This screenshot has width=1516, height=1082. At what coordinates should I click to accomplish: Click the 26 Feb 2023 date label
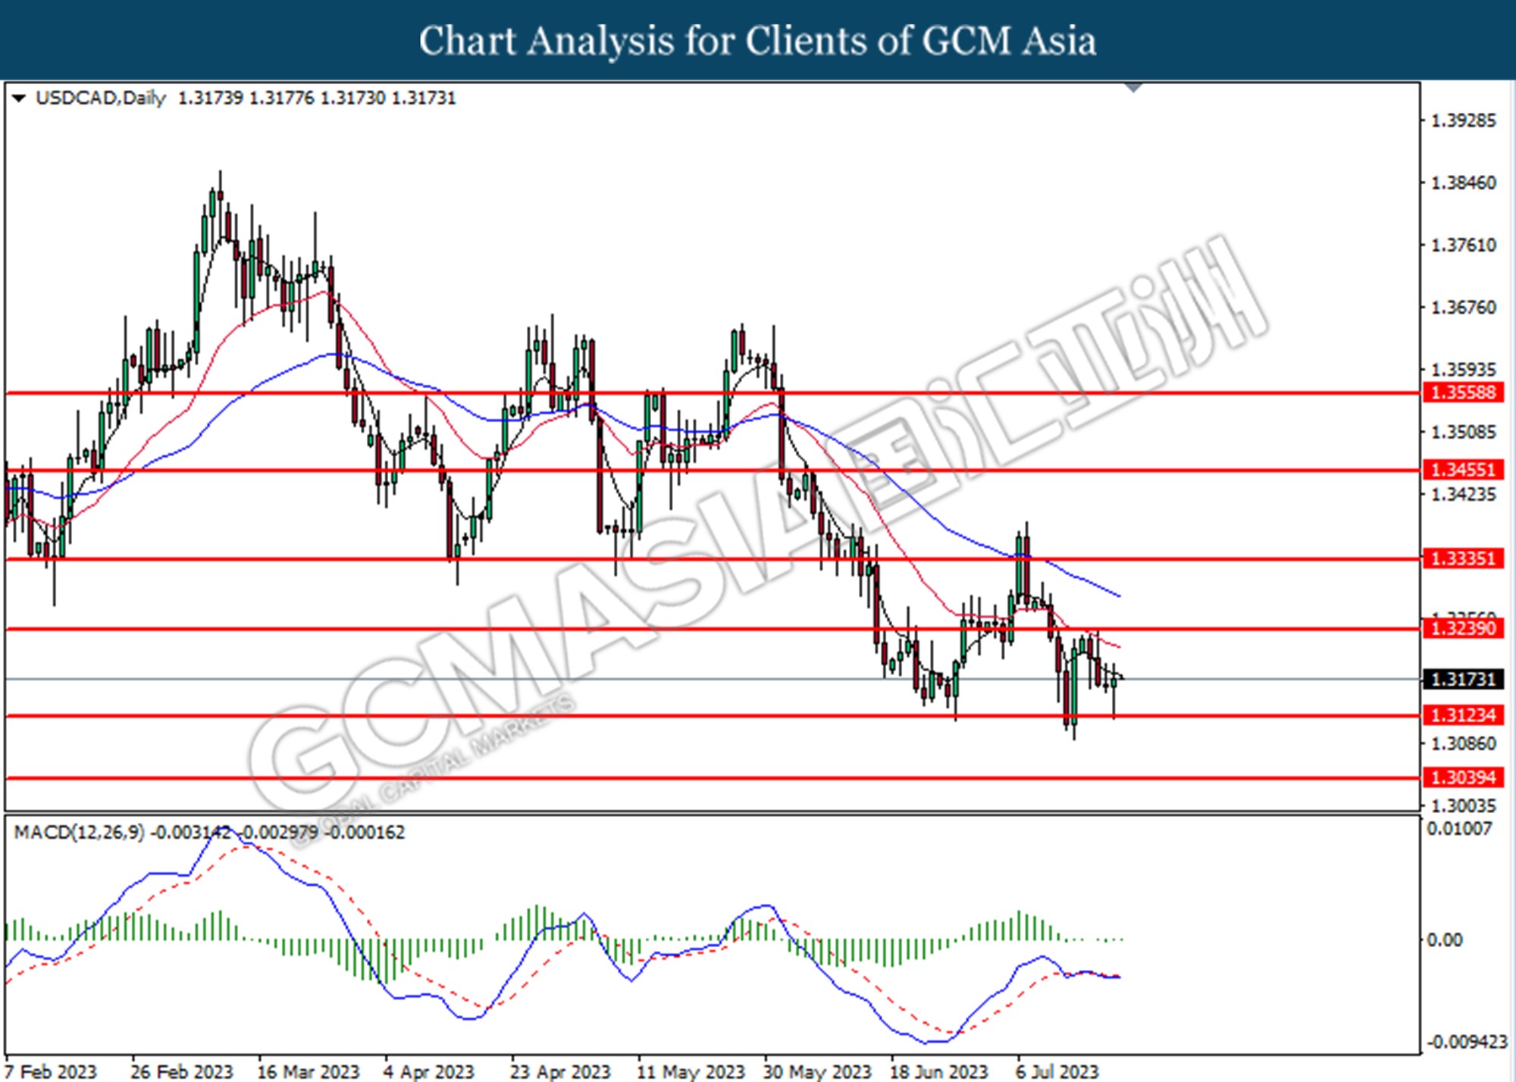coord(182,1072)
